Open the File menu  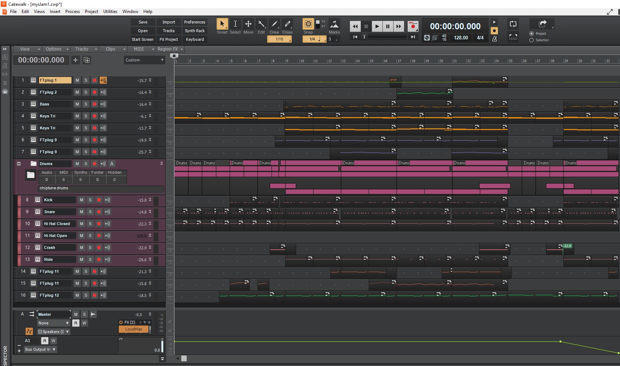coord(13,12)
